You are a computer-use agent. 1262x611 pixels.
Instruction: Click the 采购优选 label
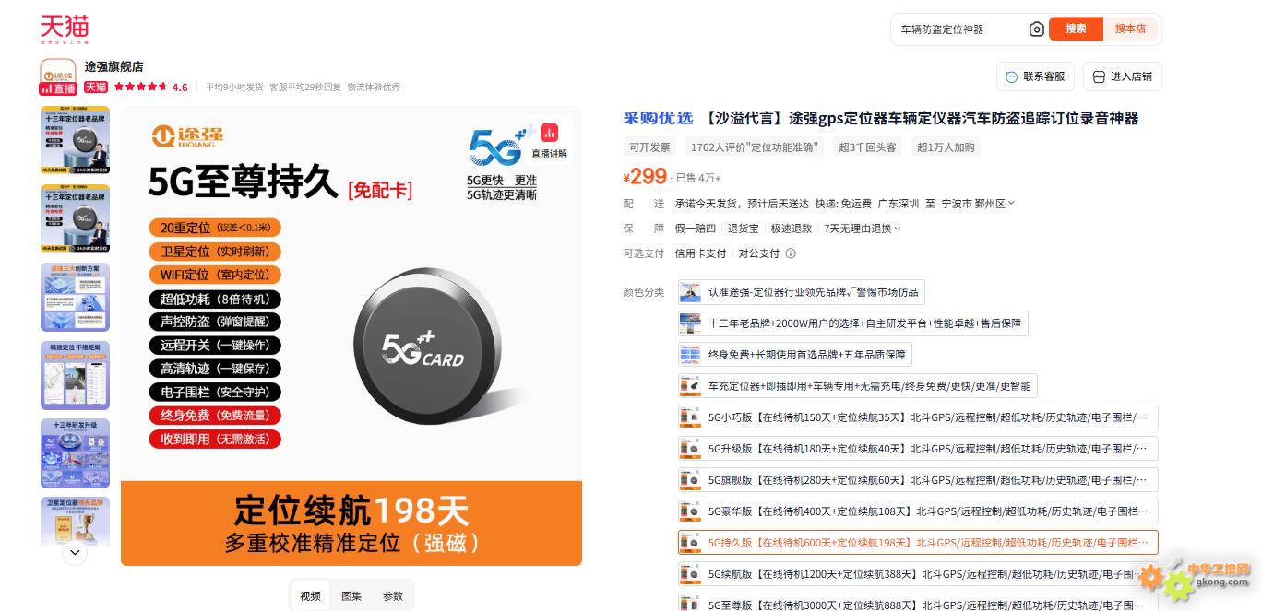click(658, 118)
